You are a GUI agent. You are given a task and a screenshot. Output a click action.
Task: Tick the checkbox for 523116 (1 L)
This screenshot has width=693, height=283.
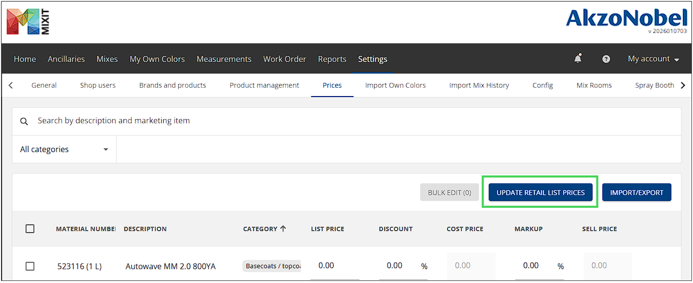pos(30,266)
